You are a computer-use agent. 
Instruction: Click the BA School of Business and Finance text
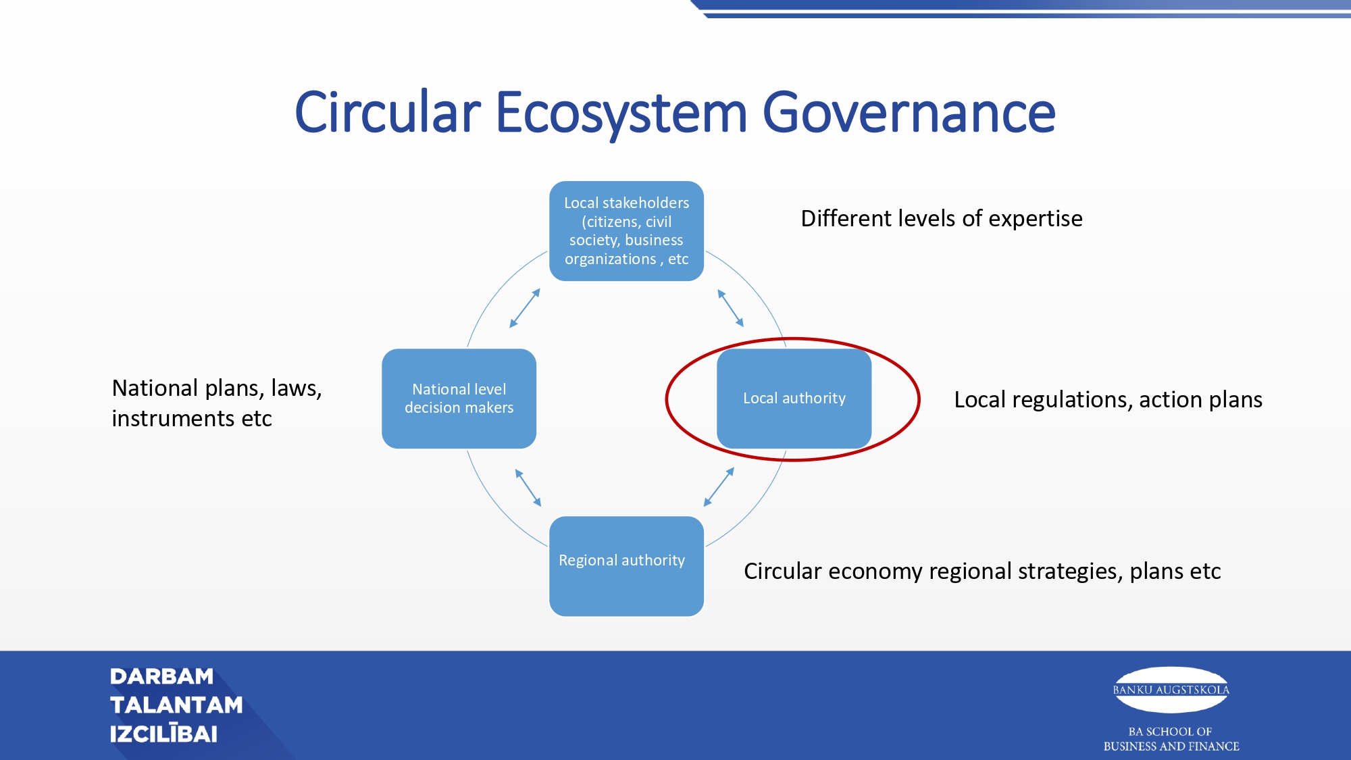(x=1171, y=739)
